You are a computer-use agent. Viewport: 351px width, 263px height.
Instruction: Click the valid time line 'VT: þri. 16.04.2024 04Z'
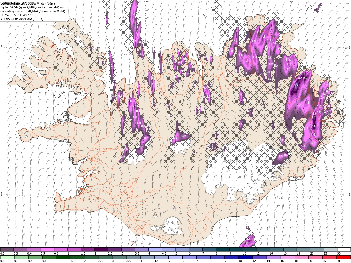16,19
